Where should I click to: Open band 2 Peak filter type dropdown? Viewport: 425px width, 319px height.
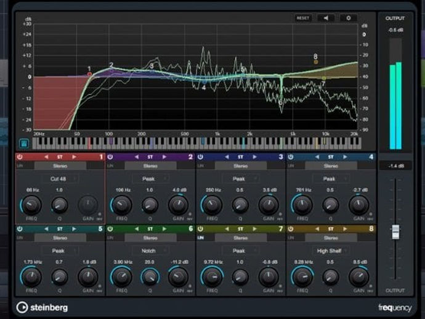pyautogui.click(x=150, y=179)
